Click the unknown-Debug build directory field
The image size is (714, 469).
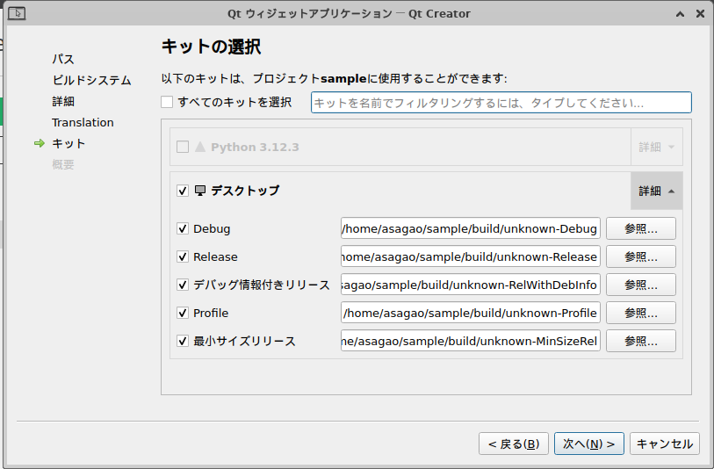pyautogui.click(x=471, y=228)
